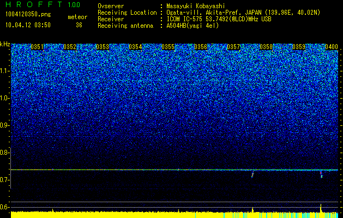Click the HROFFT program title
The width and height of the screenshot is (343, 218).
tap(34, 4)
